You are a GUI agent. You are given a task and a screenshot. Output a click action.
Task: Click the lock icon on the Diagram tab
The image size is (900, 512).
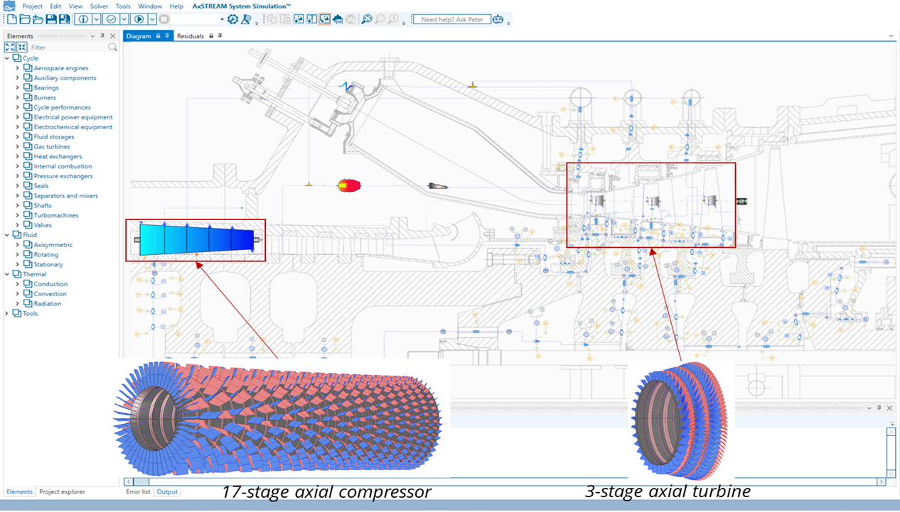click(158, 36)
